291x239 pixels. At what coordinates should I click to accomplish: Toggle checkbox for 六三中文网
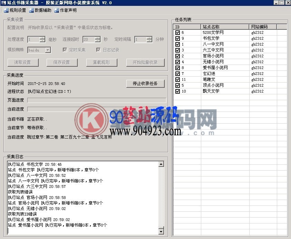pyautogui.click(x=178, y=50)
